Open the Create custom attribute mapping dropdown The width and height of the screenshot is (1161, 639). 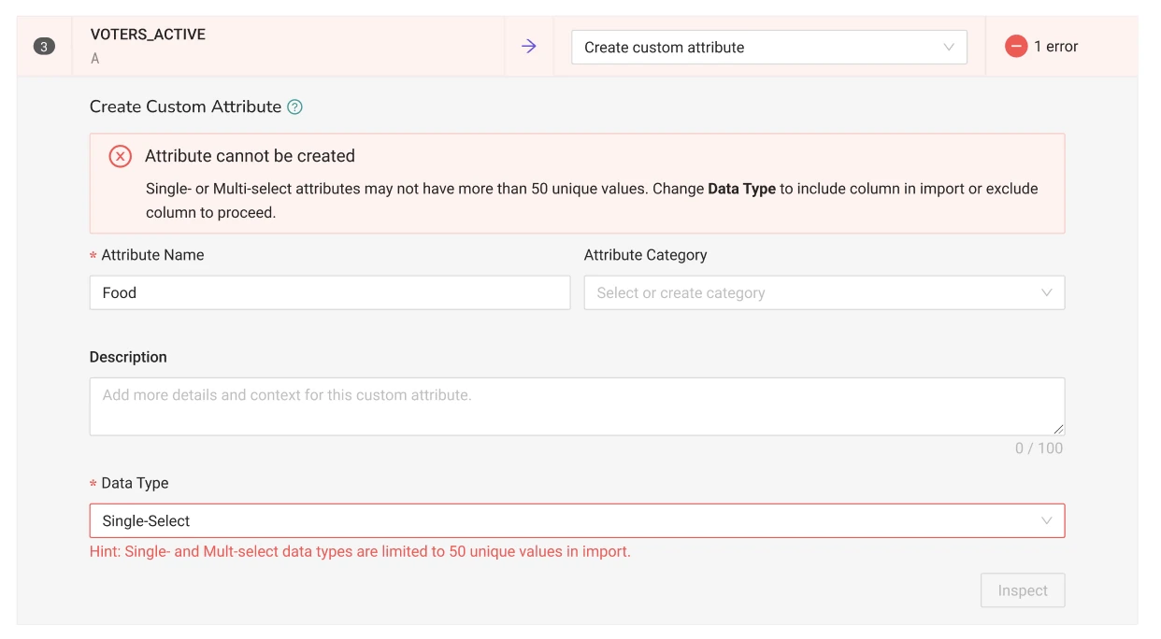coord(769,47)
